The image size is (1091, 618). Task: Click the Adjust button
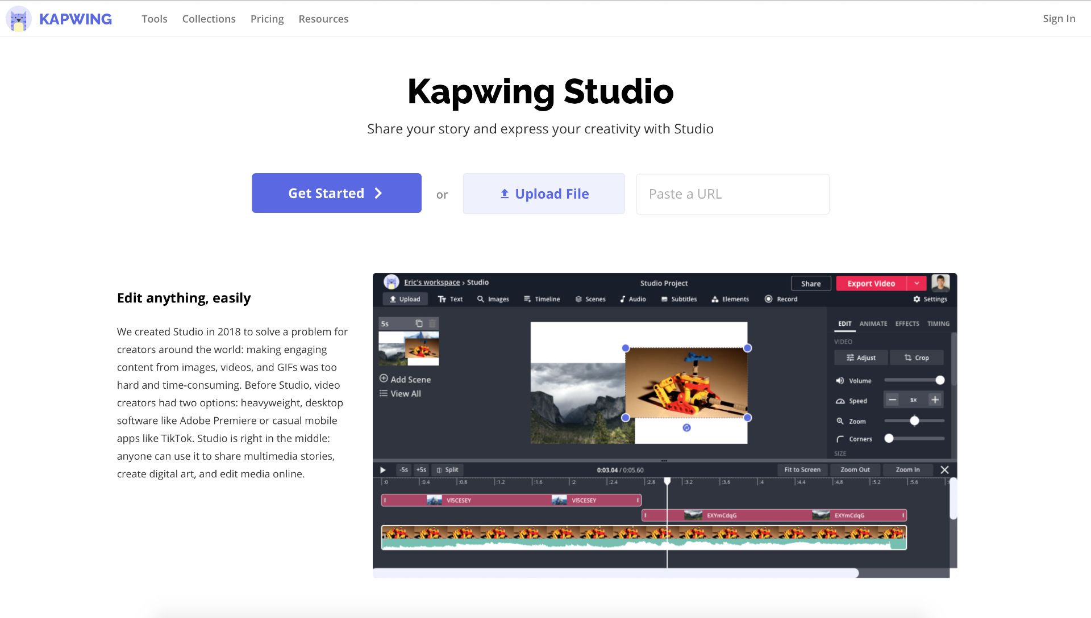tap(861, 358)
